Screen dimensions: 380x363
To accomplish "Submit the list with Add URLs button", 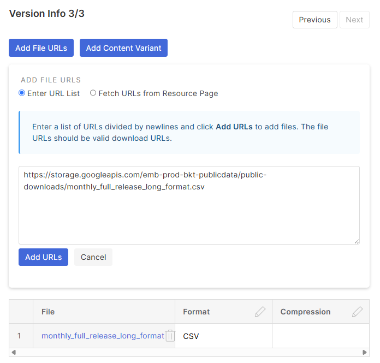I will [x=43, y=257].
